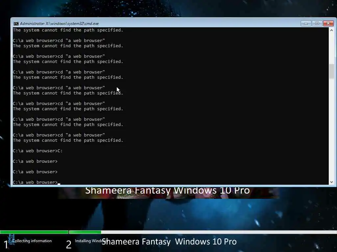The height and width of the screenshot is (252, 337).
Task: Click the 'C:\a web browser>C:' command line
Action: pos(38,151)
